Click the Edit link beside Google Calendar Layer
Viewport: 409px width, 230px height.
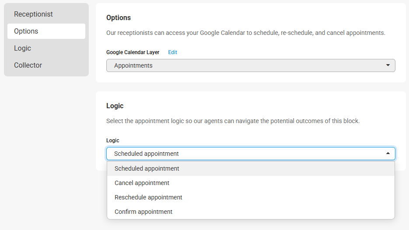tap(173, 52)
